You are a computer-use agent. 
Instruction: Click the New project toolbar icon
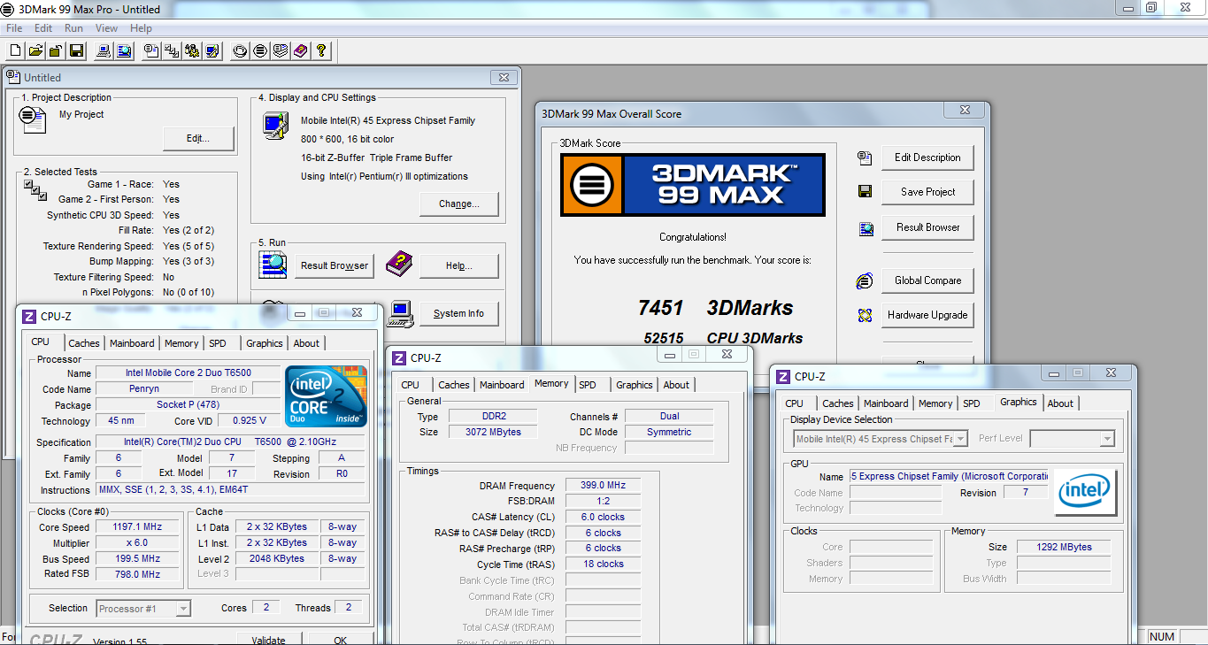[15, 51]
